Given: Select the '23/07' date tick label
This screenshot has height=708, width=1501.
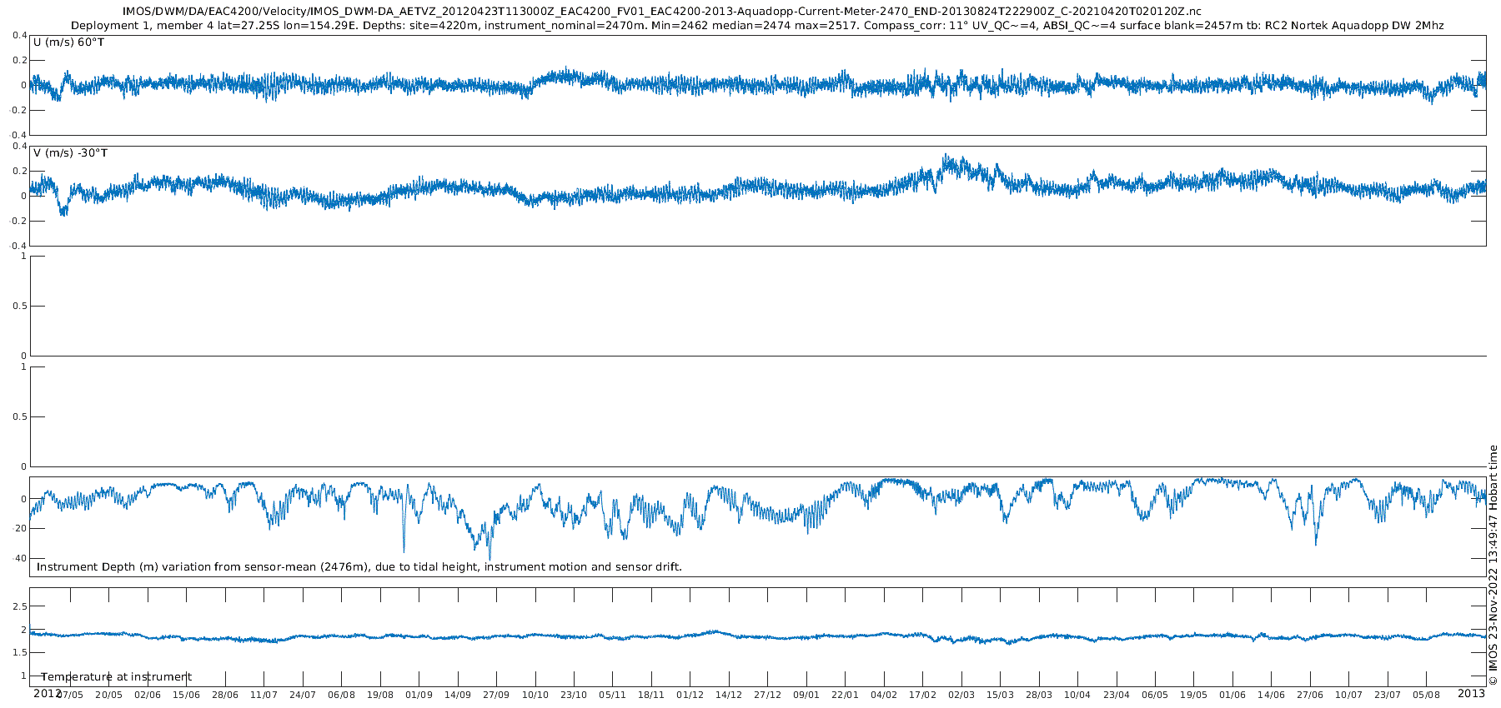Looking at the screenshot, I should (1388, 695).
